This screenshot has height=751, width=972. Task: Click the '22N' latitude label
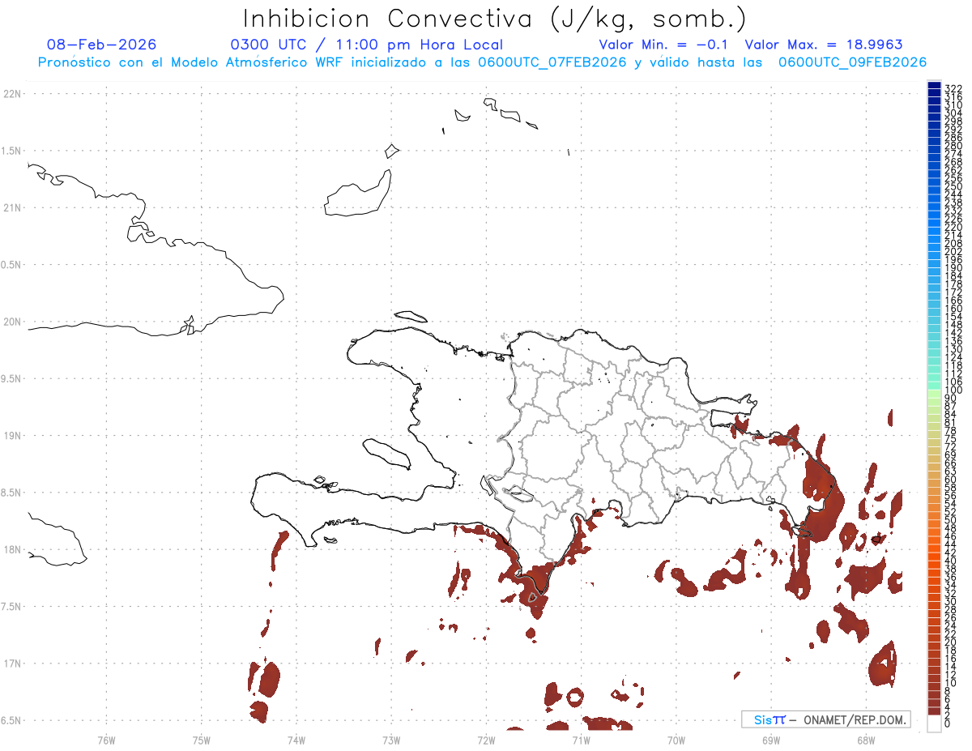(x=11, y=94)
